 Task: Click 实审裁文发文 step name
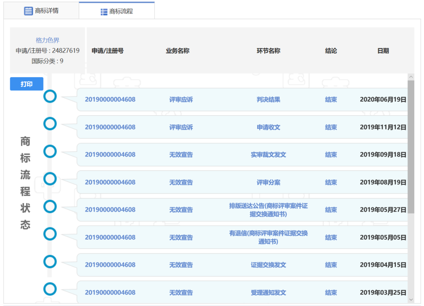tap(269, 155)
